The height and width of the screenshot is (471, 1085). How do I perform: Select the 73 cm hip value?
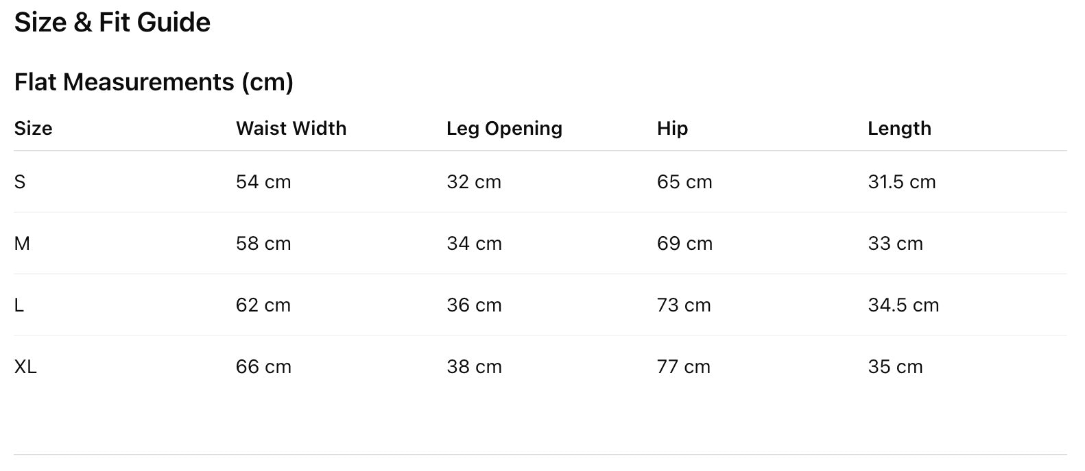pyautogui.click(x=684, y=305)
